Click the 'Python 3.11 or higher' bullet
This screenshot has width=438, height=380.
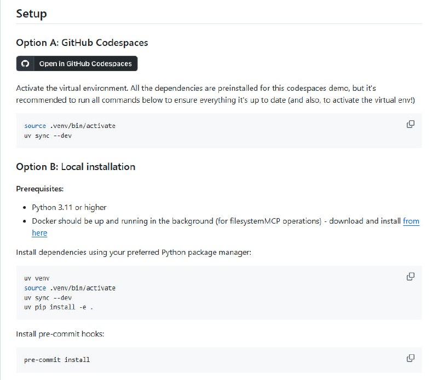click(69, 207)
